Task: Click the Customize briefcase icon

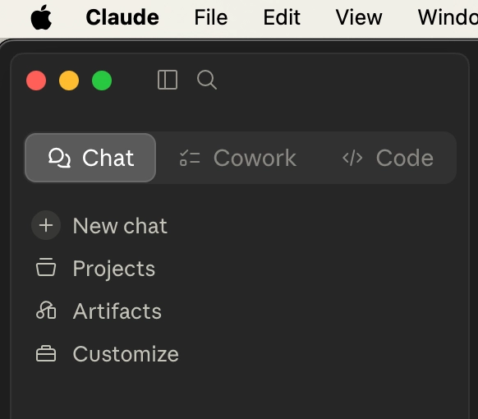Action: [x=46, y=353]
